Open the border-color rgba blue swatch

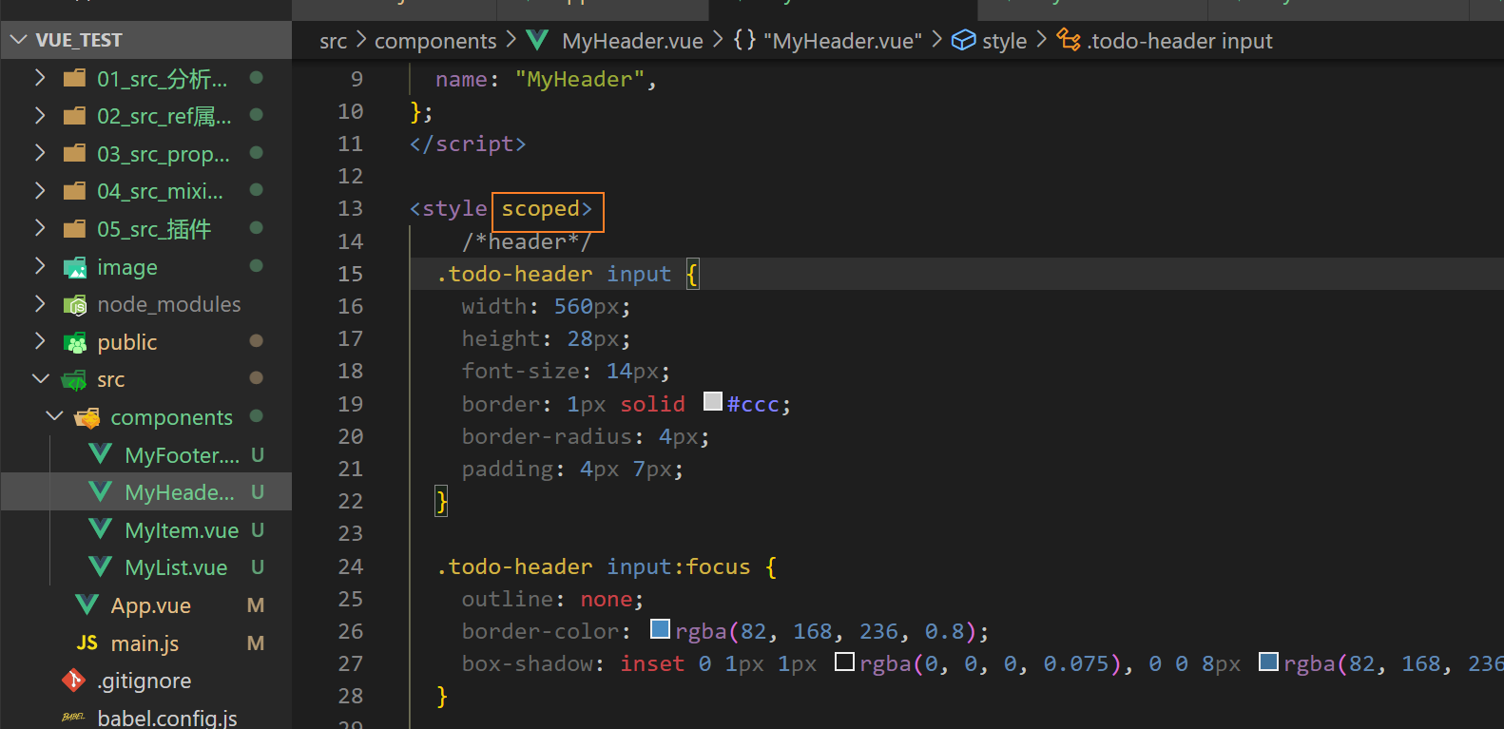(x=661, y=628)
